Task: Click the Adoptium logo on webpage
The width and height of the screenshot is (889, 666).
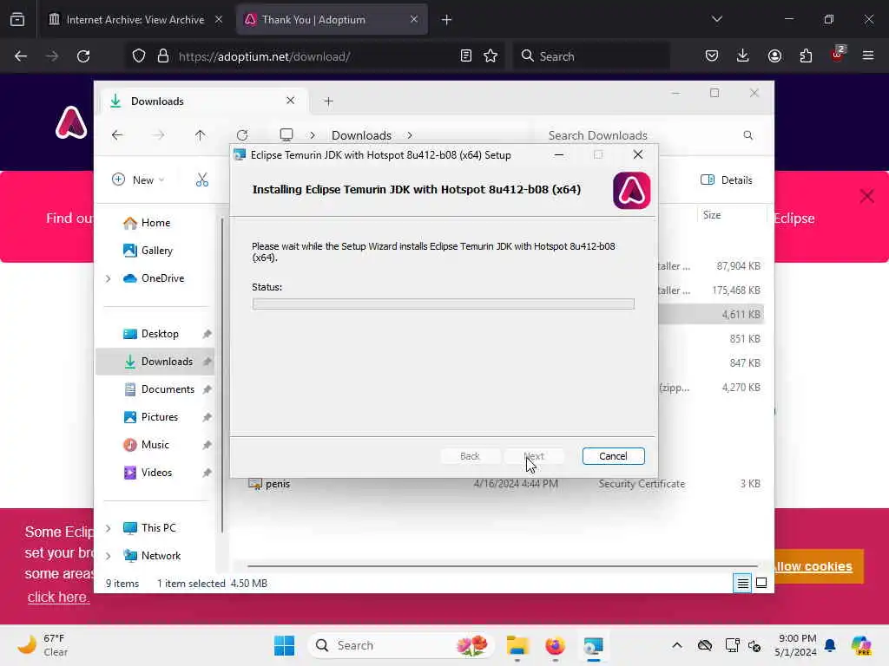Action: [71, 122]
